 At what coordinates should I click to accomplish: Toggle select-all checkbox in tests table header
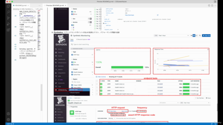pyautogui.click(x=97, y=81)
